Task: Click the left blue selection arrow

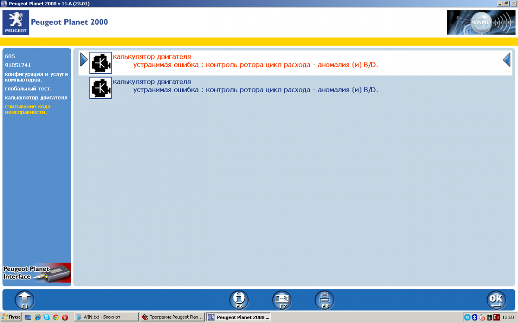Action: [x=84, y=60]
